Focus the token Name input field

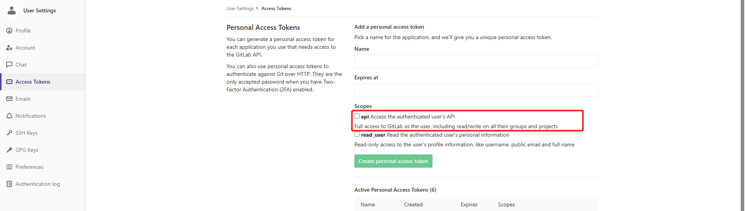click(476, 61)
